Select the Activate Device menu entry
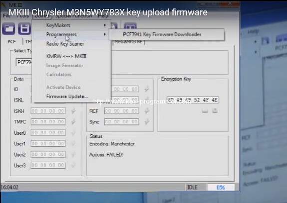This screenshot has height=203, width=287. pyautogui.click(x=71, y=87)
